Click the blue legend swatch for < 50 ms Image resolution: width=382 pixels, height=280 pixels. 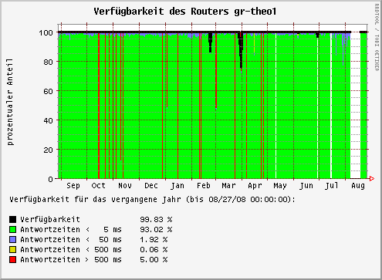point(12,239)
